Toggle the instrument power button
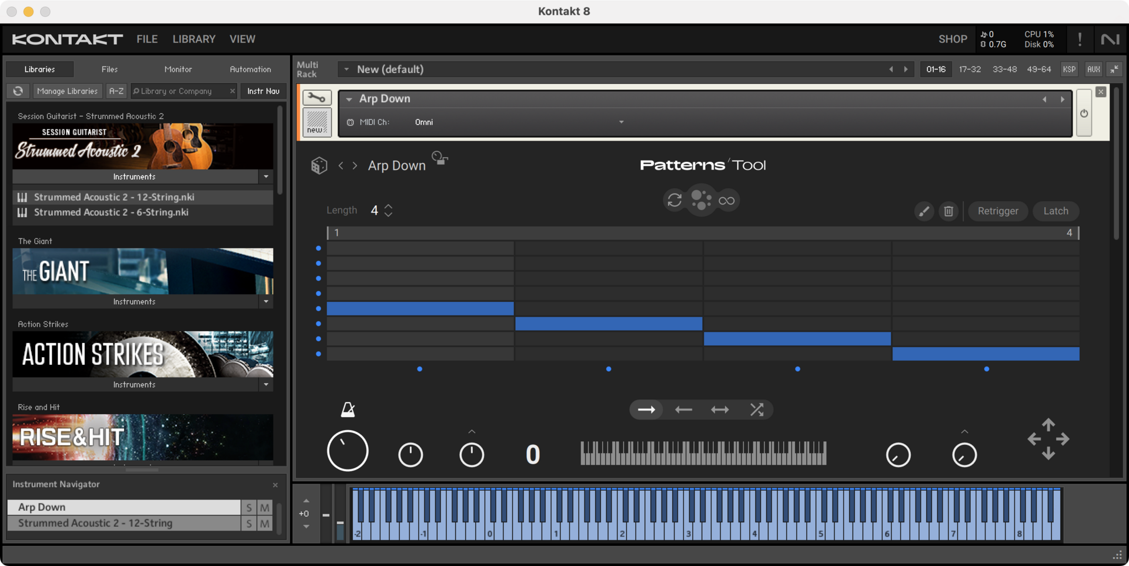The width and height of the screenshot is (1129, 566). (1084, 113)
